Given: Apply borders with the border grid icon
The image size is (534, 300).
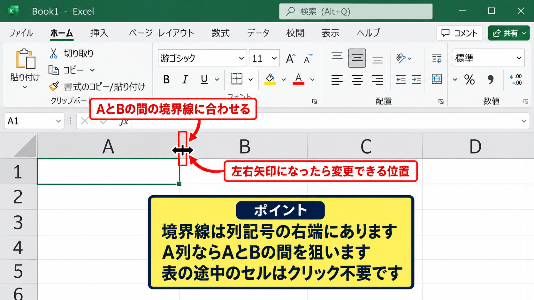Looking at the screenshot, I should tap(237, 79).
